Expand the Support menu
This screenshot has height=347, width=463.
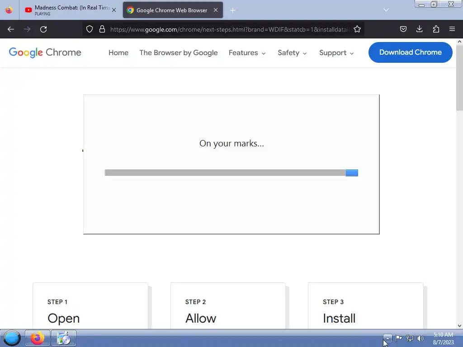point(336,52)
